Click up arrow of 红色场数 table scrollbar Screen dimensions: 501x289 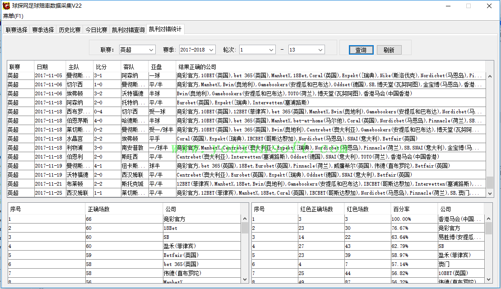click(488, 219)
